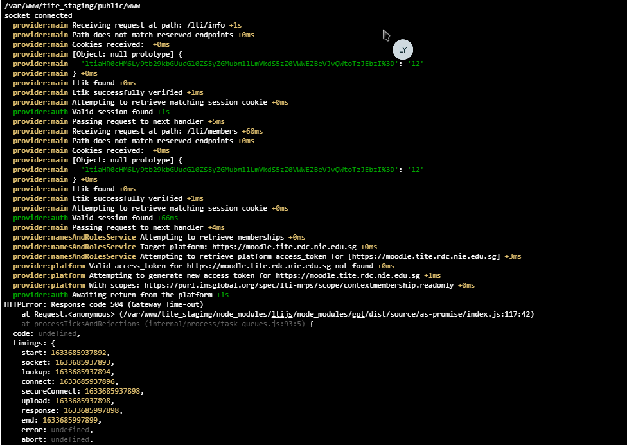Select the 'socket connected' line

(39, 15)
